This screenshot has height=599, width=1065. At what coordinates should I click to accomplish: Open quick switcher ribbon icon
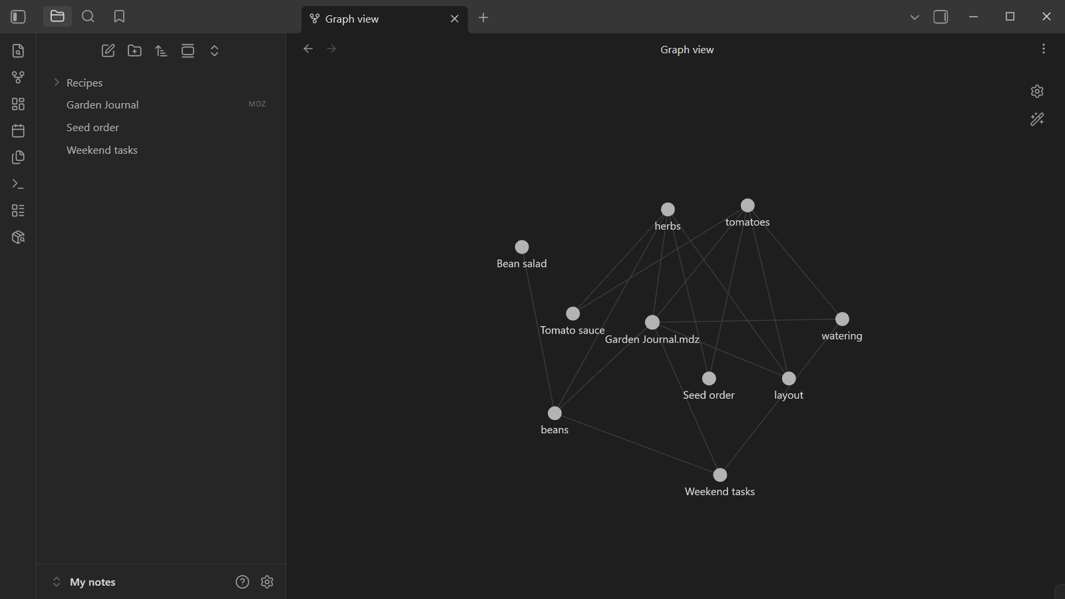coord(18,51)
